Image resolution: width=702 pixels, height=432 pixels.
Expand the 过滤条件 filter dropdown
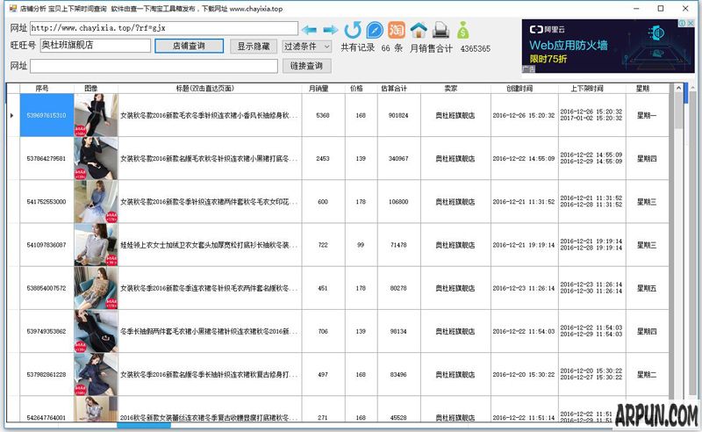[x=306, y=47]
